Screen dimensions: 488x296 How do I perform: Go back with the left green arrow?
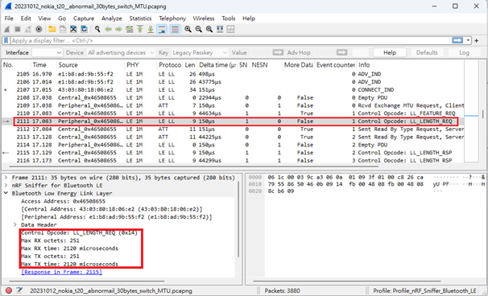click(108, 29)
